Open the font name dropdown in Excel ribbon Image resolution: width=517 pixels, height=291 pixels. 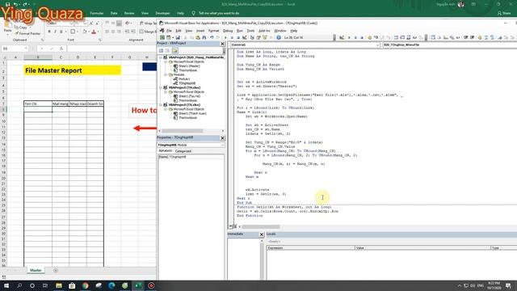point(72,23)
